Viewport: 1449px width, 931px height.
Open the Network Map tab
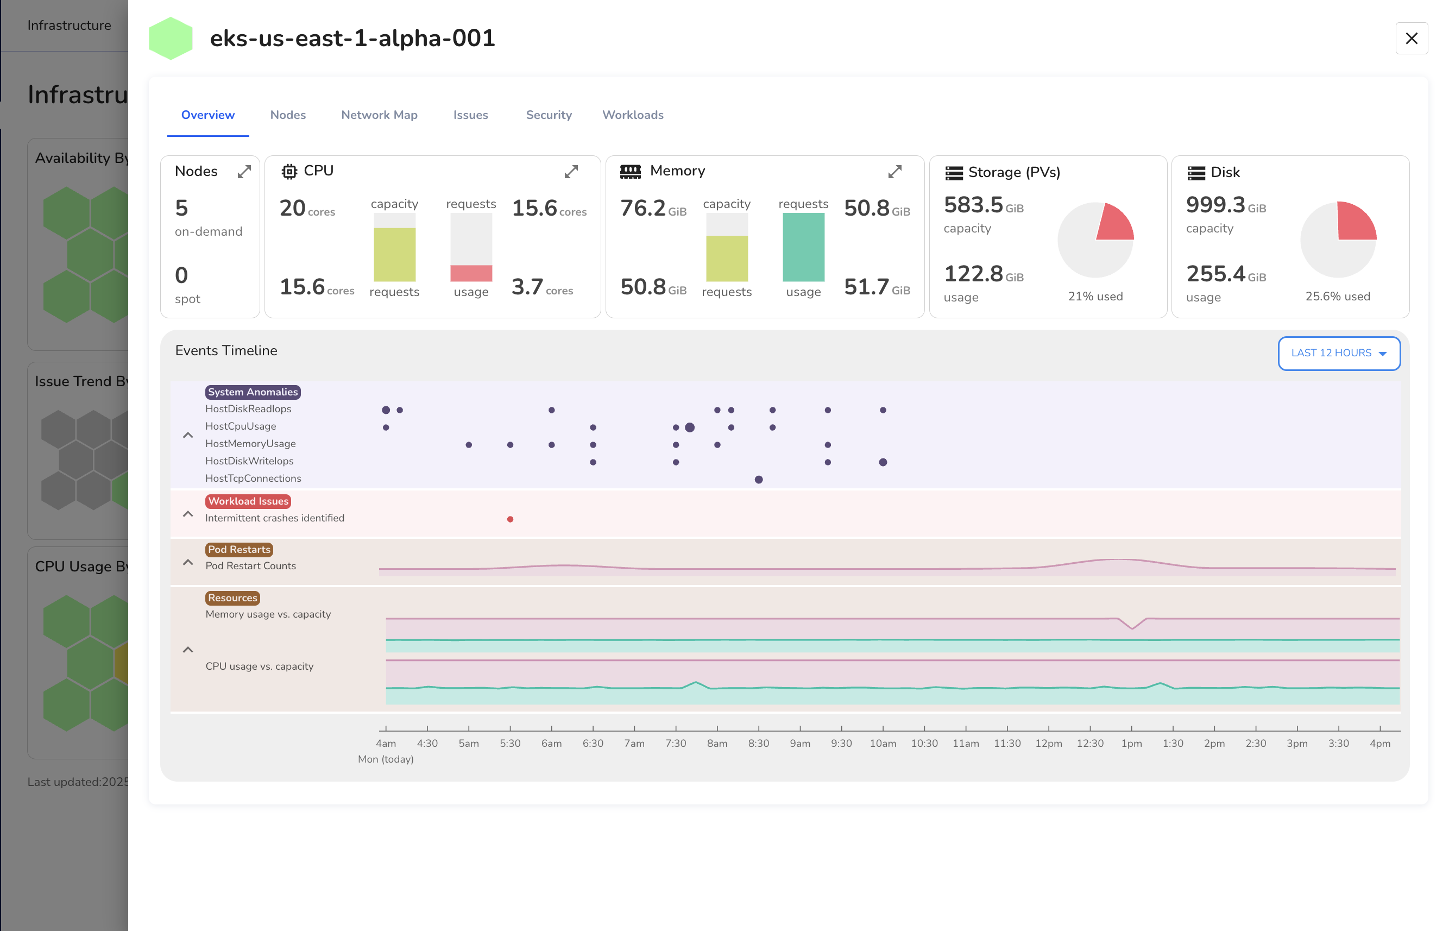point(379,115)
